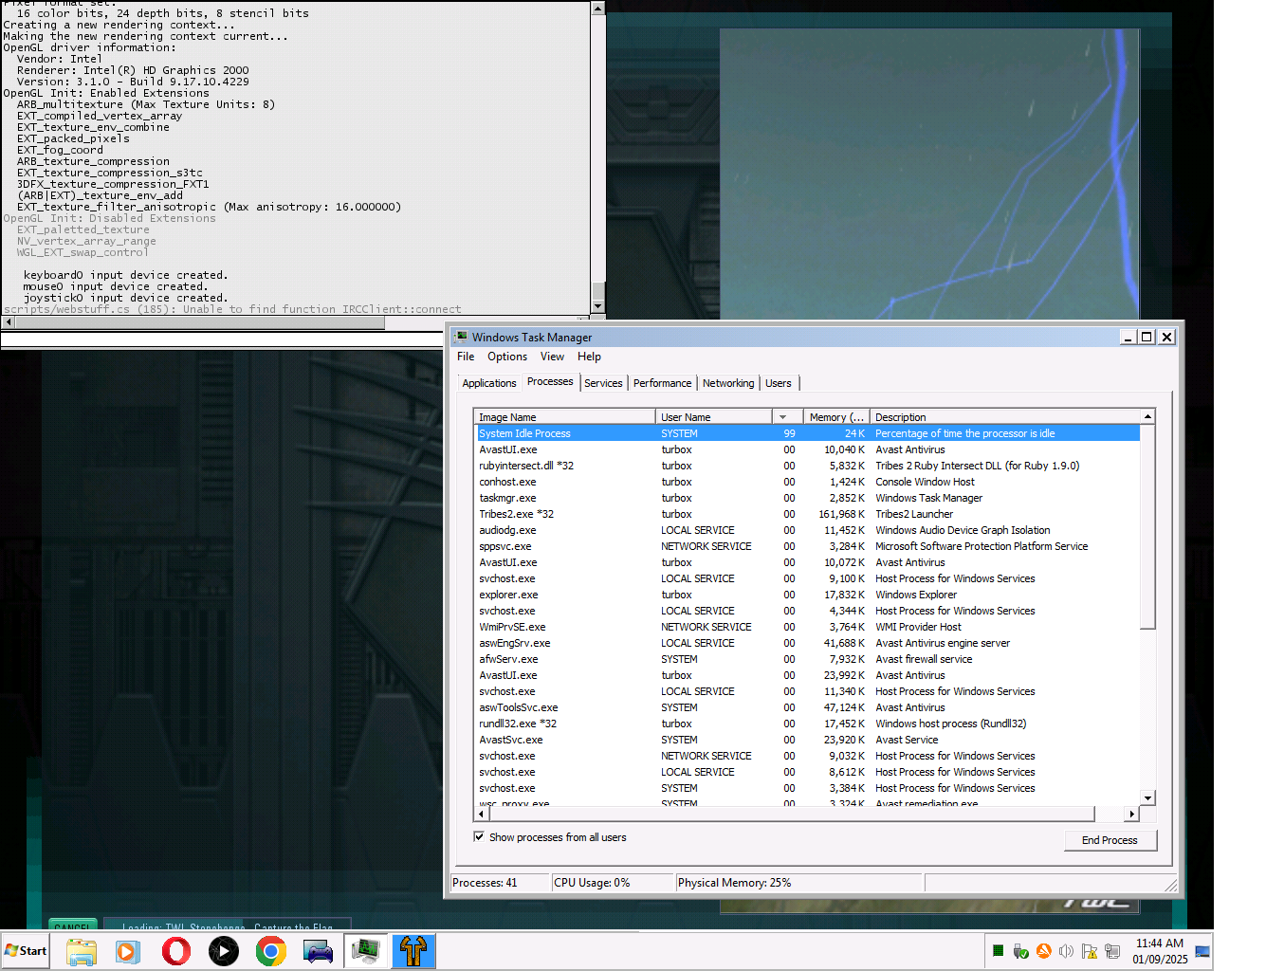Select the sppsvc.exe process row
This screenshot has width=1266, height=971.
[x=807, y=546]
